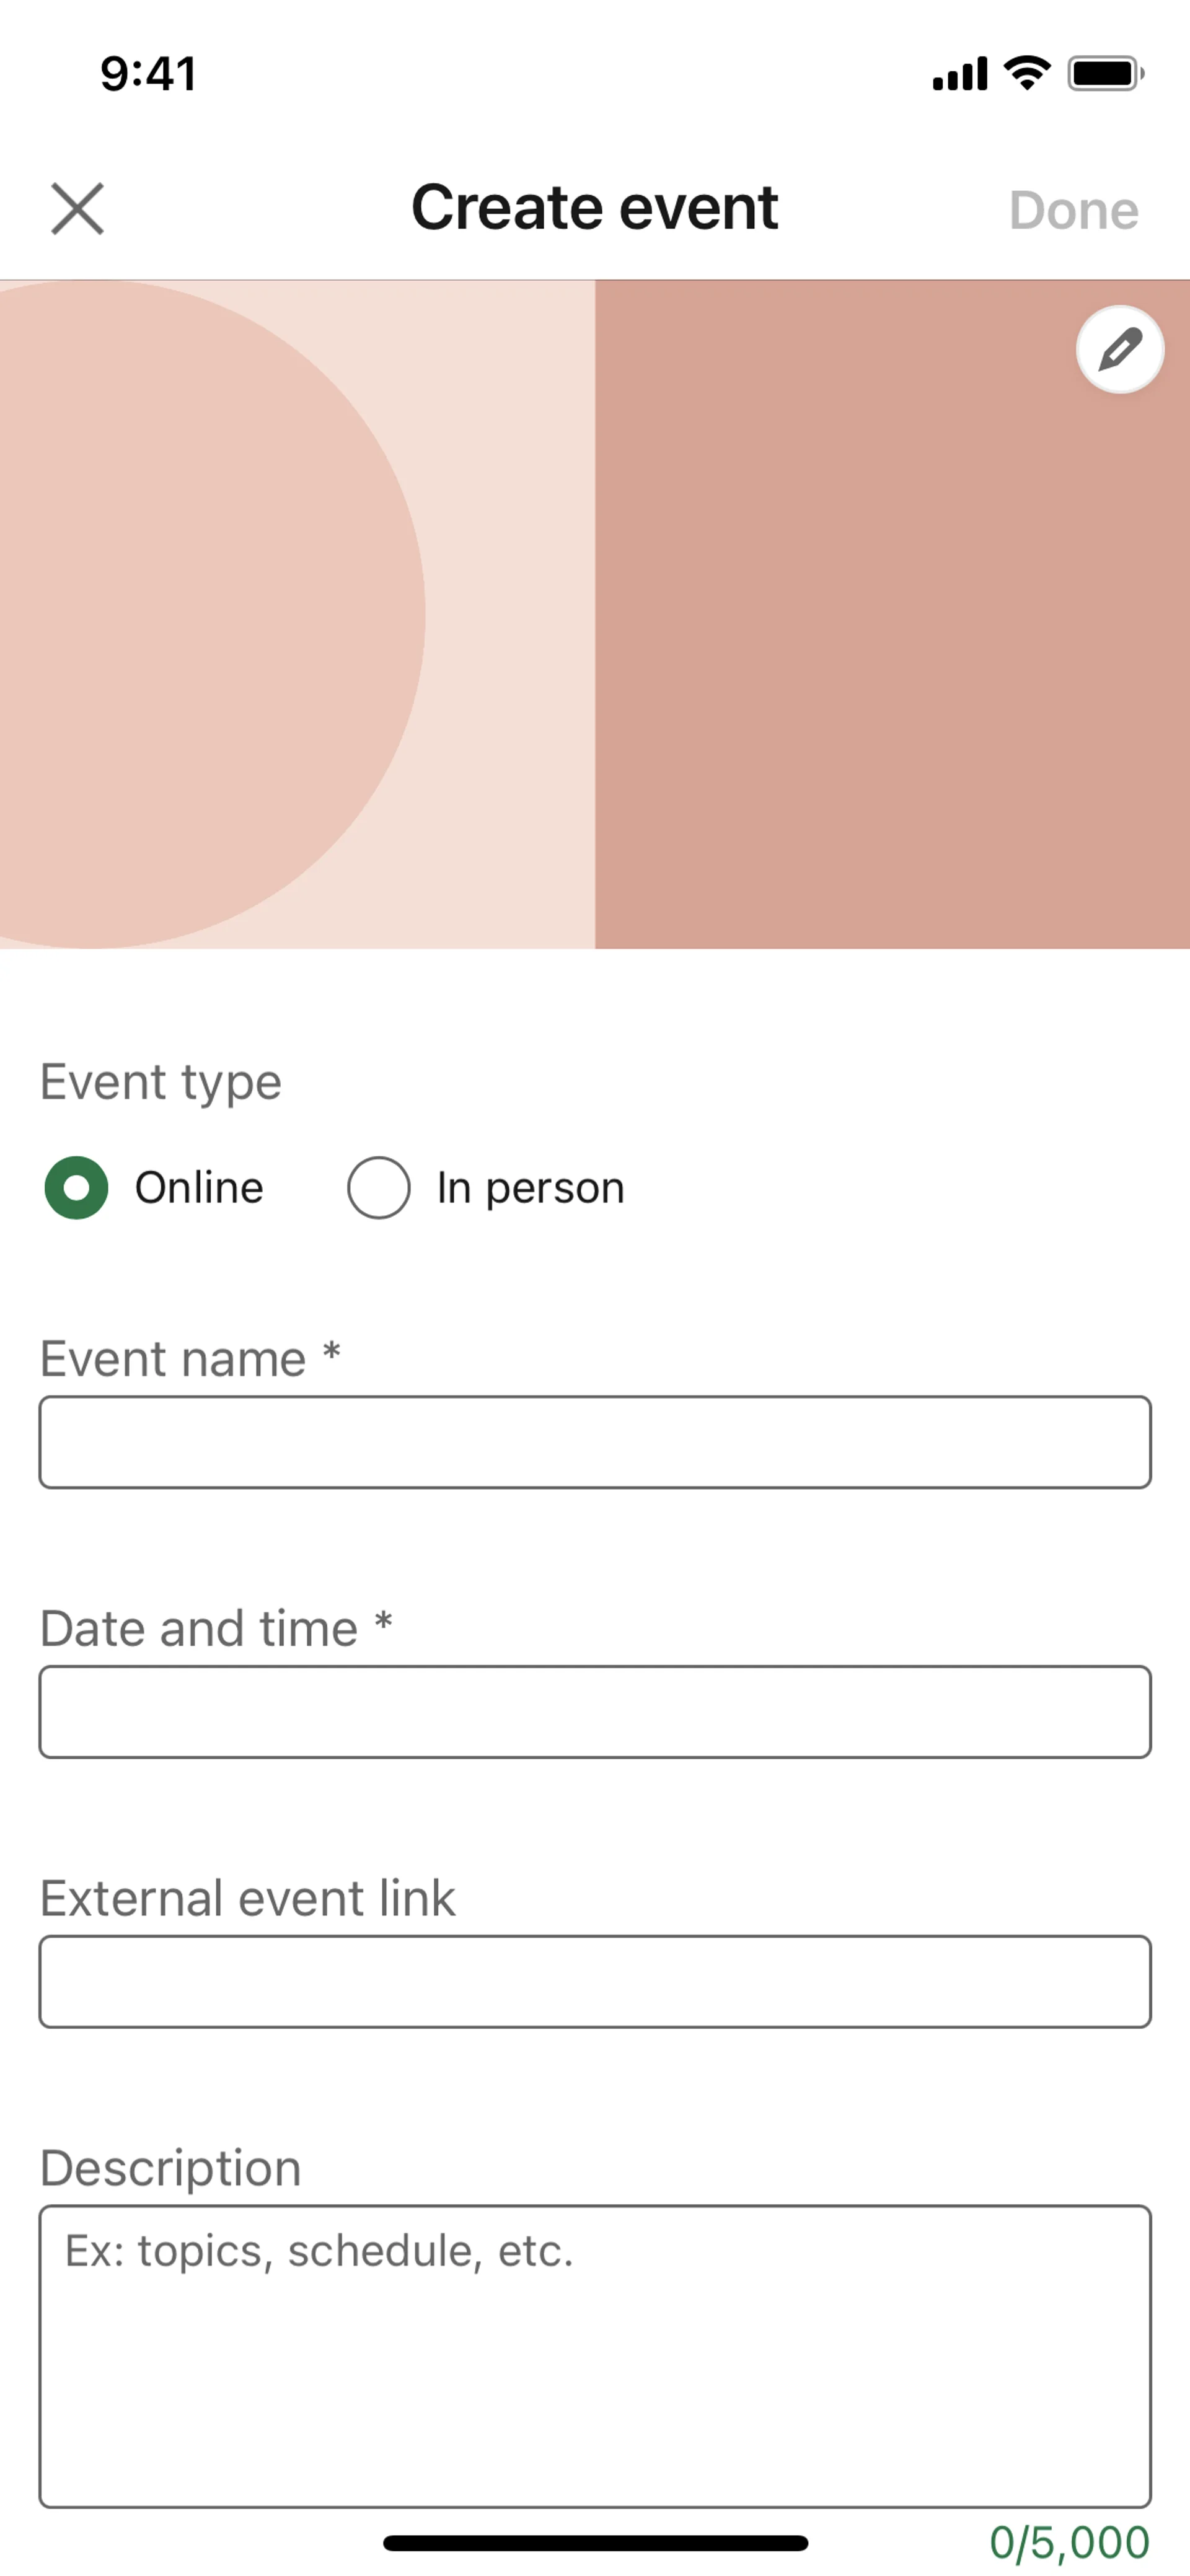Focus the Event name input field
1190x2576 pixels.
tap(595, 1442)
